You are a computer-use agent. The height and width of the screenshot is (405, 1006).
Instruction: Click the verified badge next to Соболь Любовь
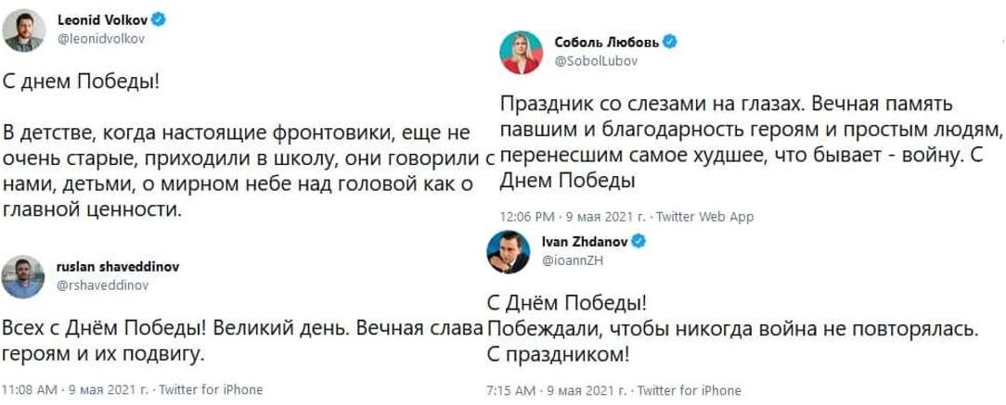pyautogui.click(x=667, y=42)
